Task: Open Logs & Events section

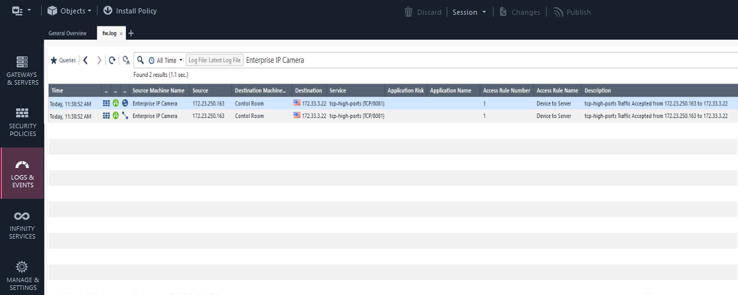Action: tap(22, 174)
